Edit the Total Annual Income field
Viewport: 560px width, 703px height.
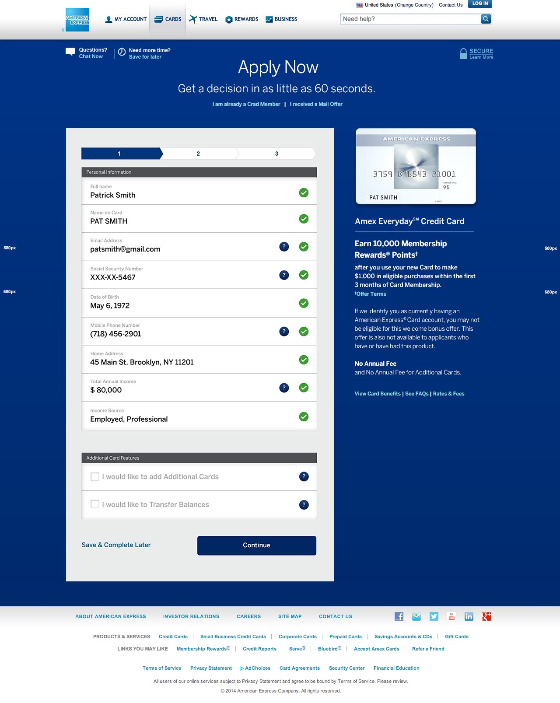click(x=199, y=388)
